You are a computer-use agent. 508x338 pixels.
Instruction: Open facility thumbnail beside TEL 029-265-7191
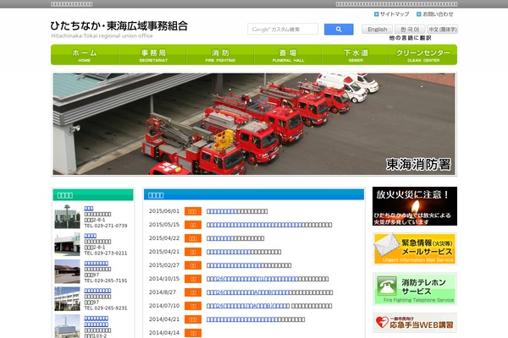67,271
